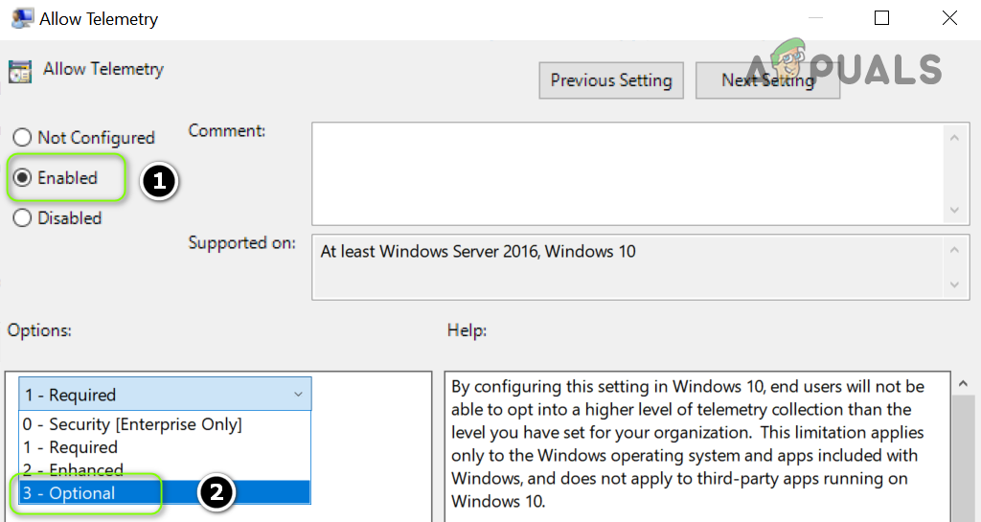Click the policy setting icon beside Allow Telemetry
This screenshot has height=522, width=981.
pos(19,71)
